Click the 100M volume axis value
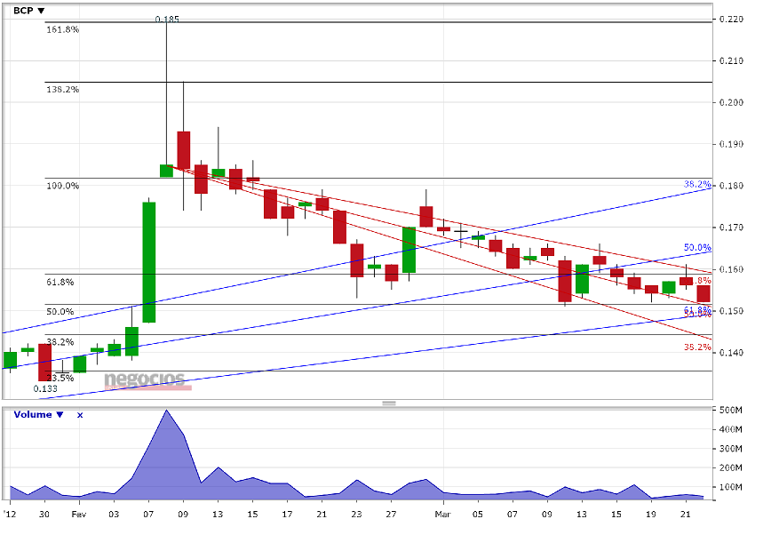The image size is (779, 551). [x=731, y=487]
